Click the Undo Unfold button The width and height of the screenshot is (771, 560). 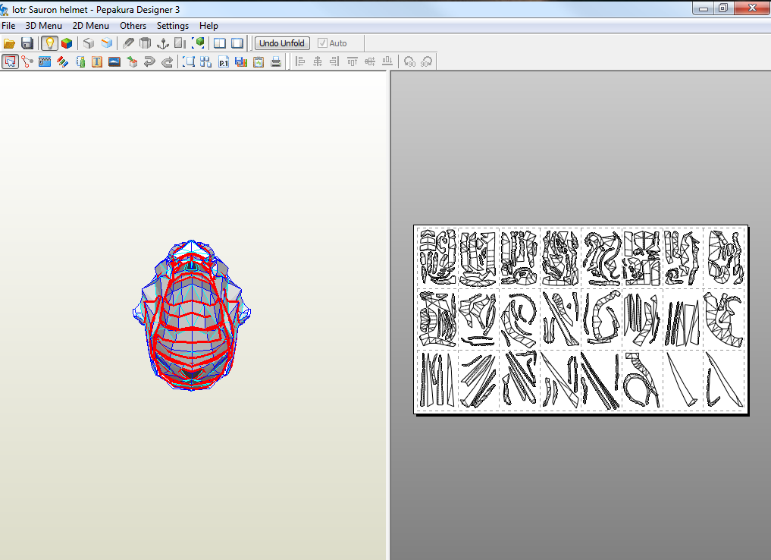coord(282,43)
